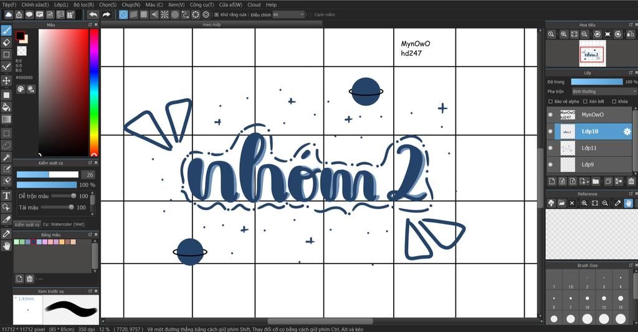The width and height of the screenshot is (638, 332).
Task: Open the Chỉnh sửa(E) menu
Action: pos(35,4)
